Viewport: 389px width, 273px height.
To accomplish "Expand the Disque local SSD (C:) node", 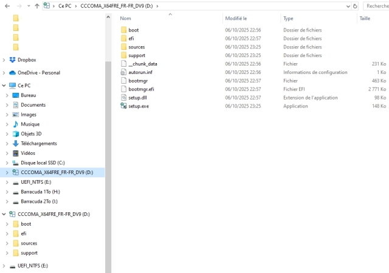I will (7, 163).
